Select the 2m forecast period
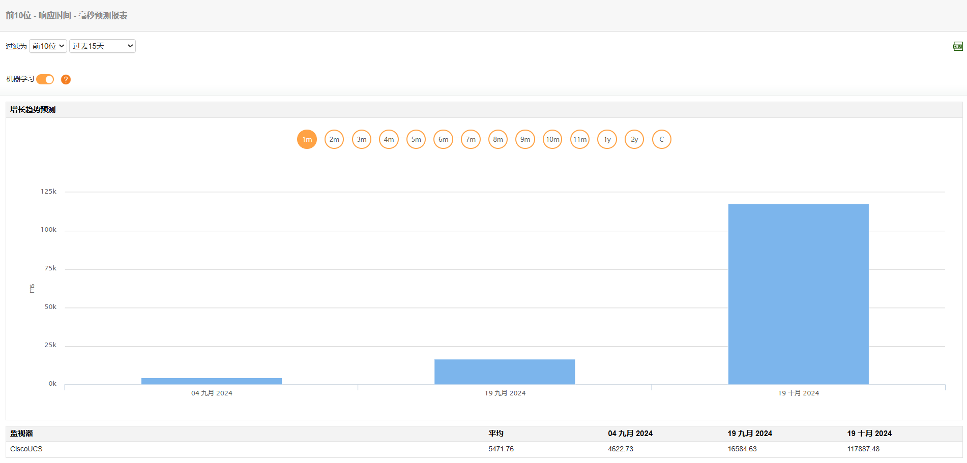This screenshot has height=463, width=967. pyautogui.click(x=334, y=139)
